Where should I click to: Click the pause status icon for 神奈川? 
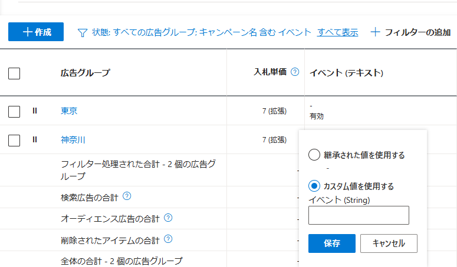[x=35, y=140]
